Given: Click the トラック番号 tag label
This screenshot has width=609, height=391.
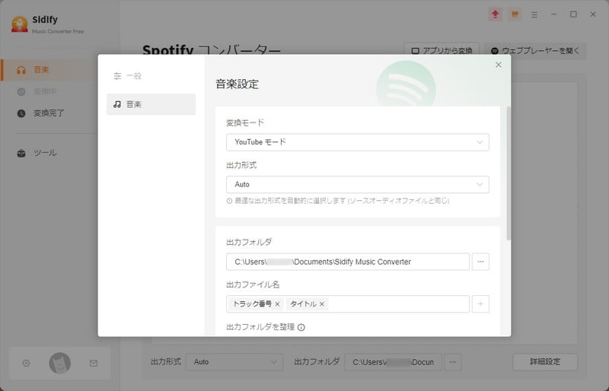Looking at the screenshot, I should pos(252,304).
